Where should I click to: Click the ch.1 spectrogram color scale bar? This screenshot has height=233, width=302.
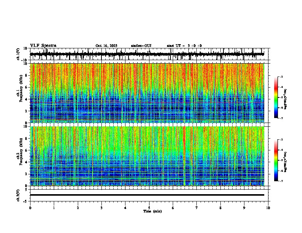276,97
